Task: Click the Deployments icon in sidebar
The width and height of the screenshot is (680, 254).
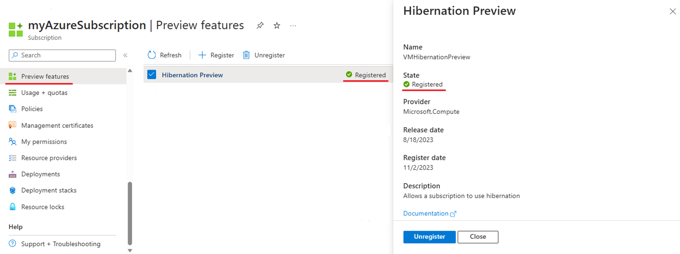Action: click(12, 174)
